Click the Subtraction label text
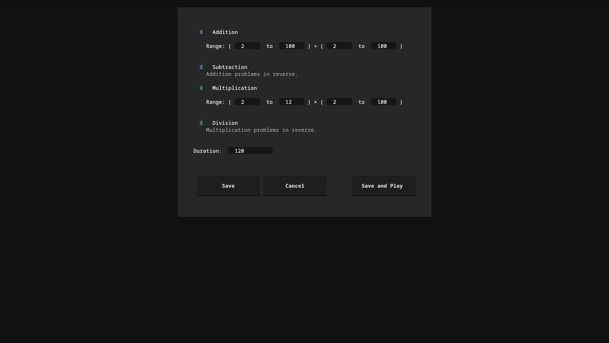This screenshot has height=343, width=609. click(x=230, y=67)
